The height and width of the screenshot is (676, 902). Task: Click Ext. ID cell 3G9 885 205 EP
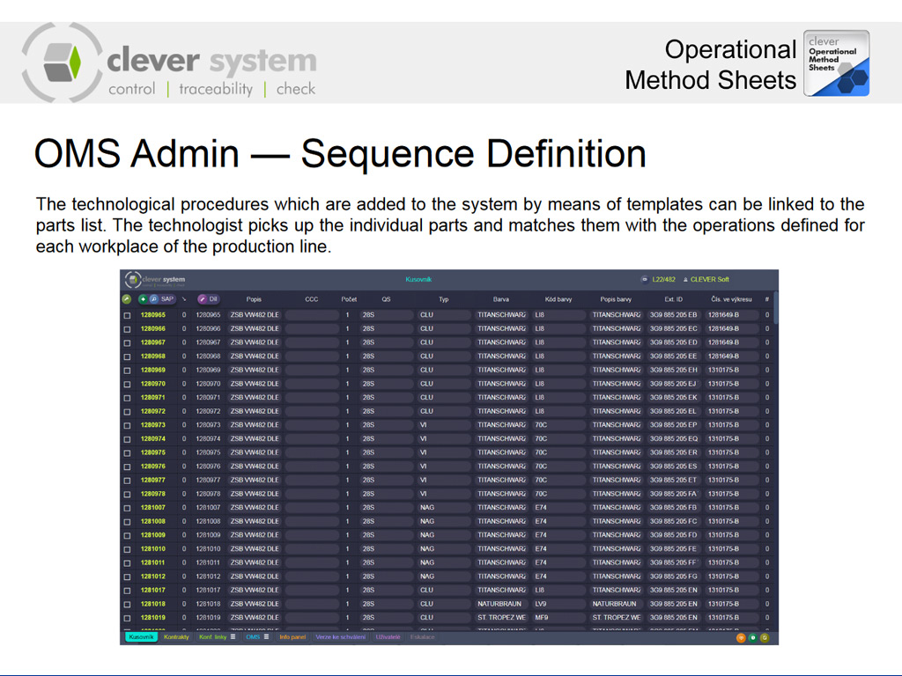pos(673,425)
